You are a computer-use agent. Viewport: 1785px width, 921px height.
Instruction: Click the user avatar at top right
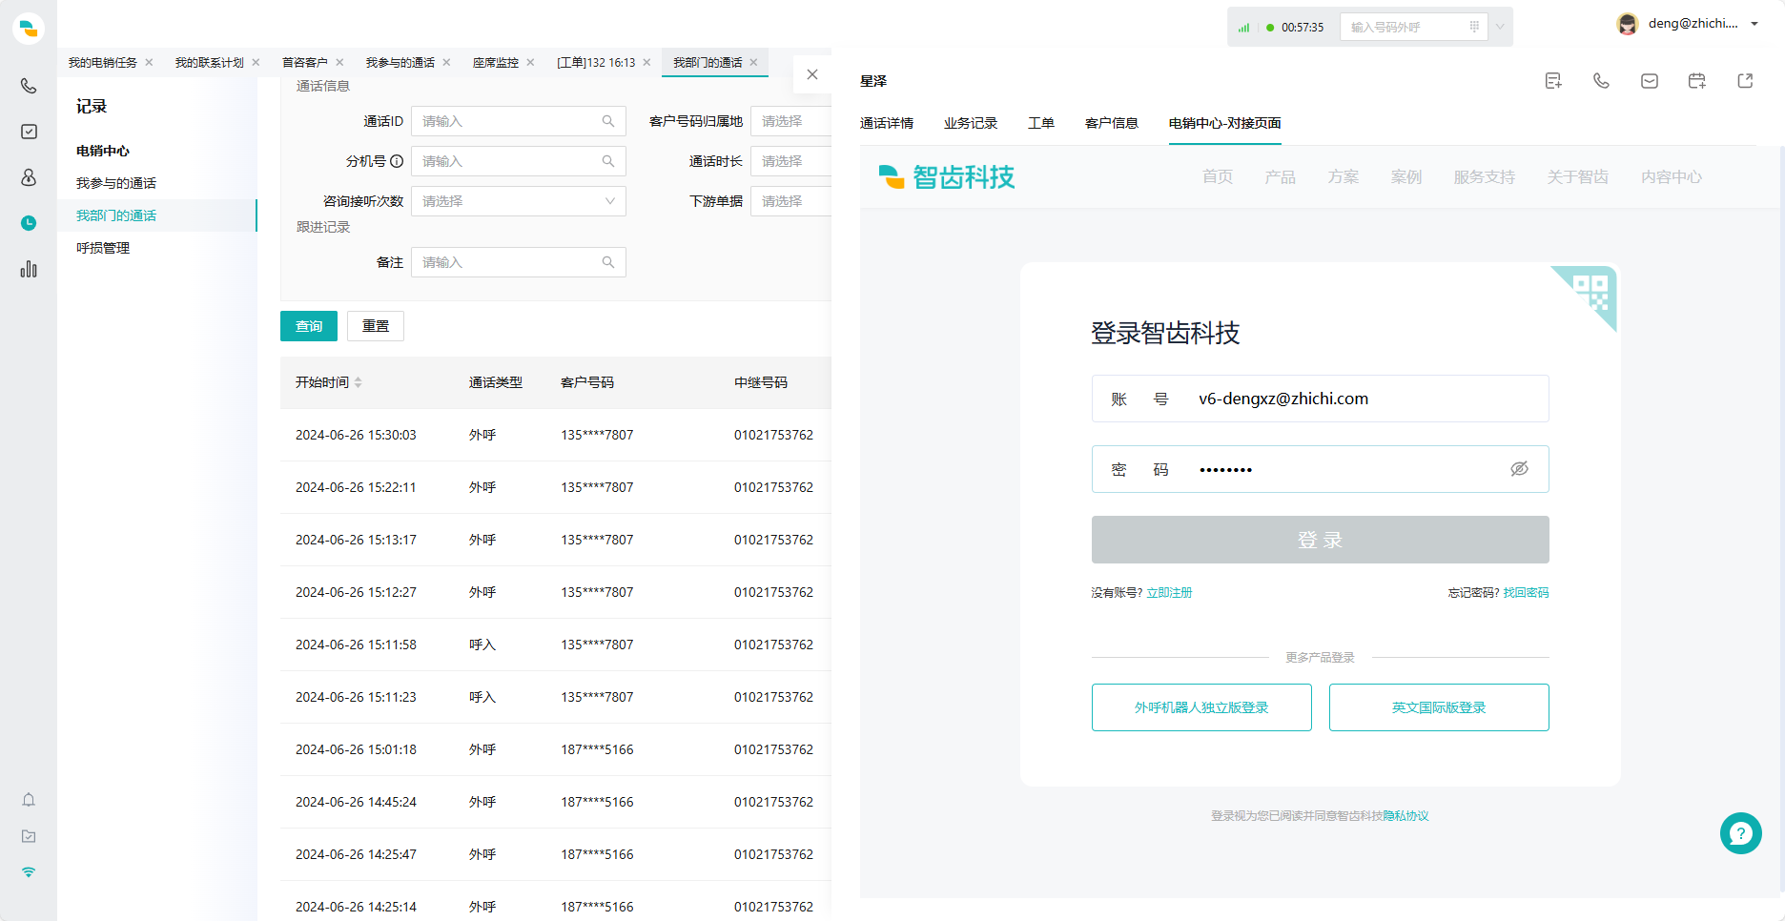click(x=1628, y=24)
